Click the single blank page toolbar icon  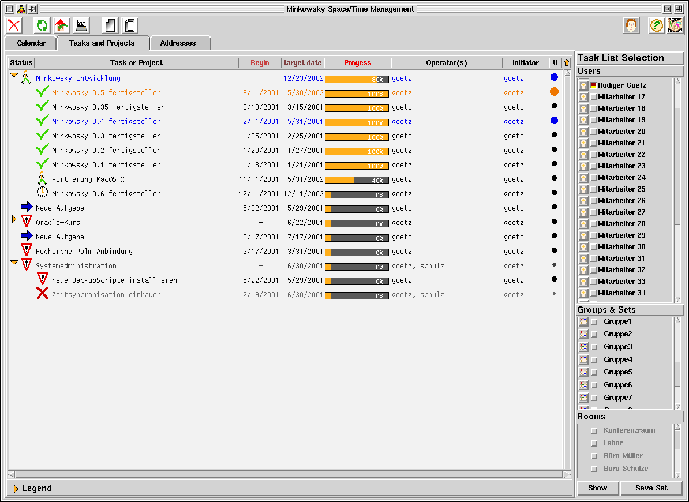[x=110, y=25]
